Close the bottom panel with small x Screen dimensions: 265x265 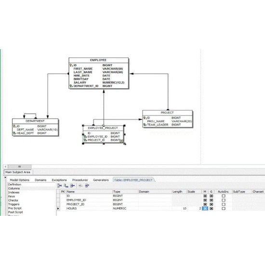pos(5,177)
